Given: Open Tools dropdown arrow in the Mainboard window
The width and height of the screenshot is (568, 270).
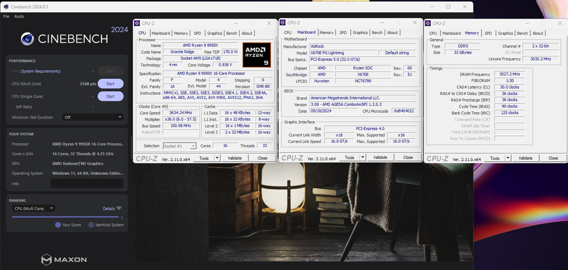Looking at the screenshot, I should 363,158.
